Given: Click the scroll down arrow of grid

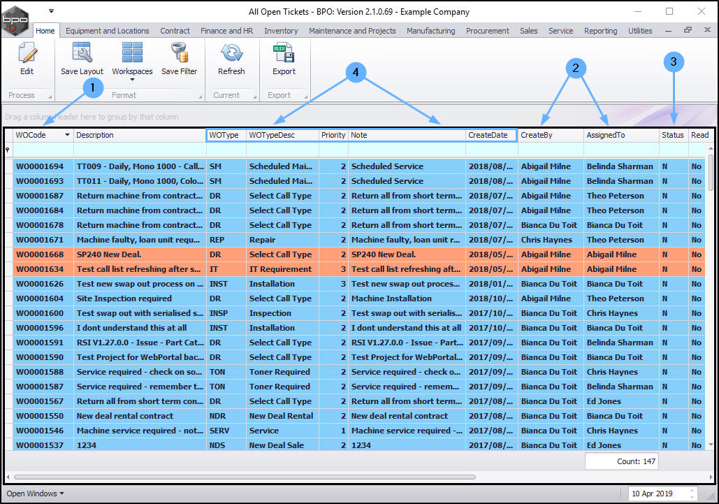Looking at the screenshot, I should point(711,445).
